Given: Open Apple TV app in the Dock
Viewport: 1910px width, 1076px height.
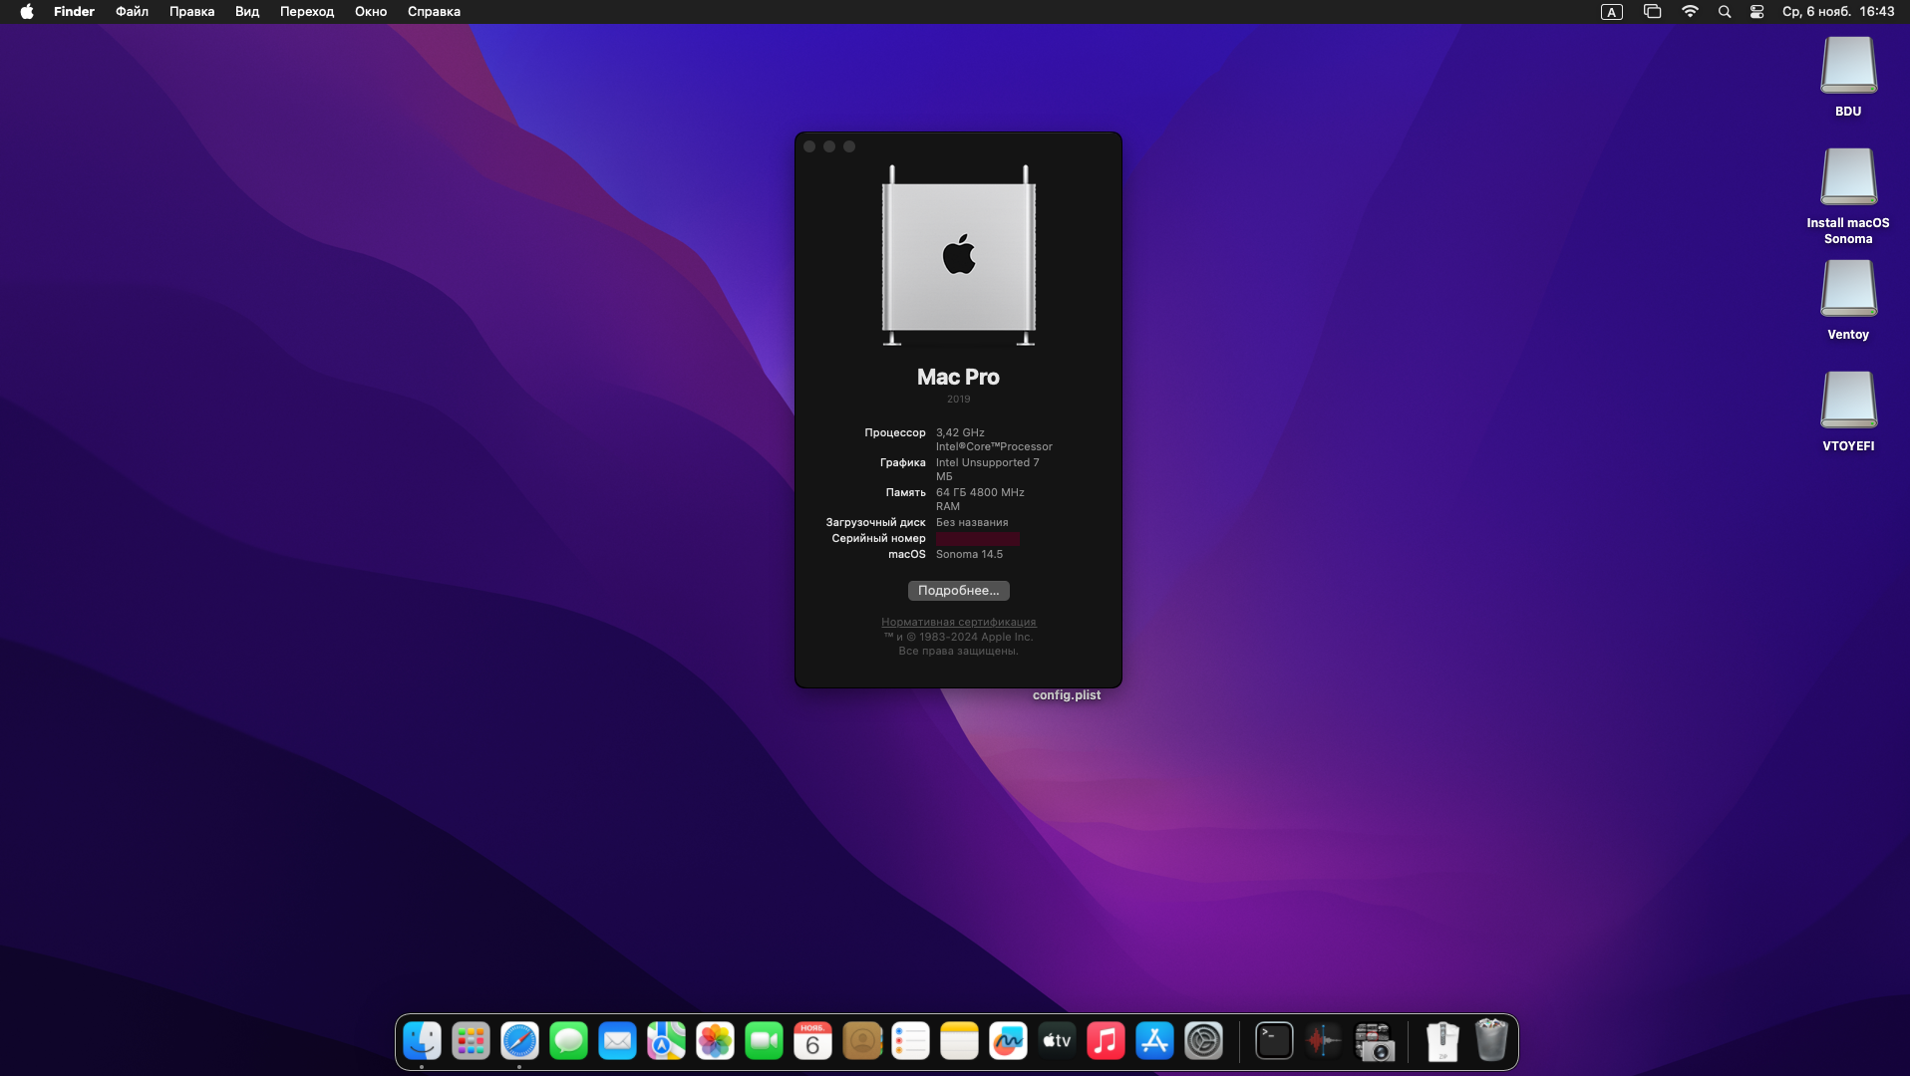Looking at the screenshot, I should (x=1057, y=1041).
